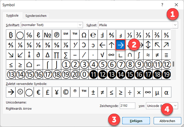This screenshot has width=184, height=127.
Task: Select the division ÷ symbol
Action: 130,92
